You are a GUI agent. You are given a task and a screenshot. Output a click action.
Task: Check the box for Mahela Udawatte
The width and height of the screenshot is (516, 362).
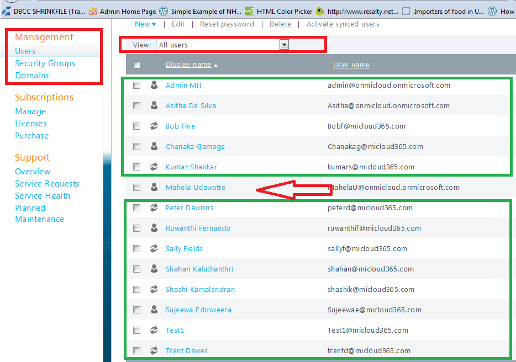click(136, 187)
